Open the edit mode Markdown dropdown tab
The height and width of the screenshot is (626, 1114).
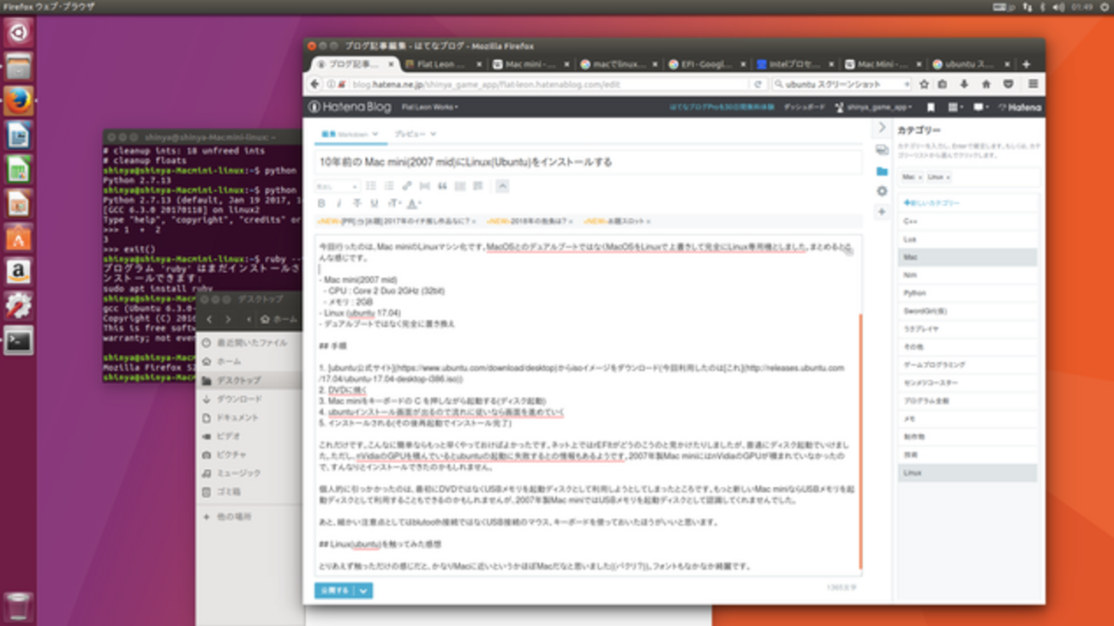pos(350,134)
